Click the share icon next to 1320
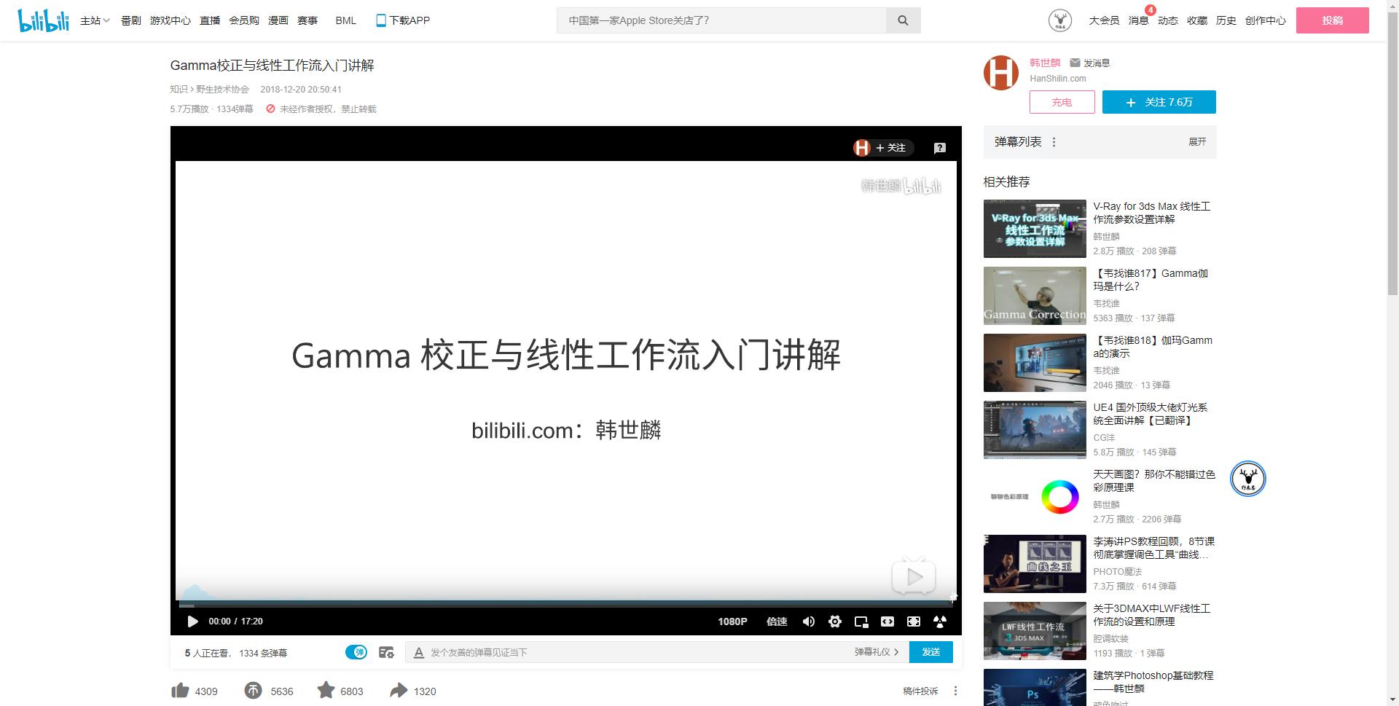This screenshot has width=1399, height=706. (399, 691)
